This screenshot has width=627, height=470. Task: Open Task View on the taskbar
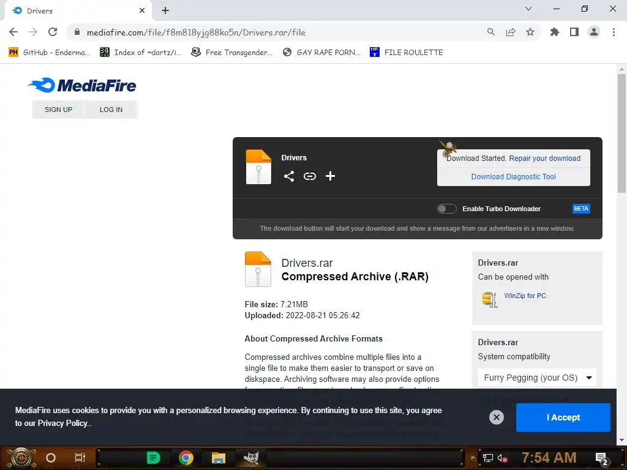(x=80, y=458)
